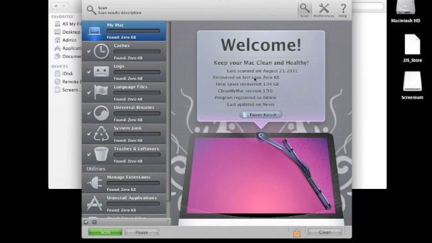
Task: Select the .DS_Store file icon
Action: [x=412, y=45]
